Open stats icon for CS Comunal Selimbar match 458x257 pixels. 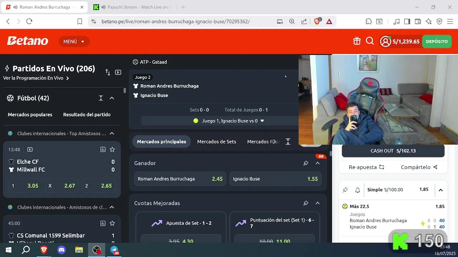[x=103, y=223]
